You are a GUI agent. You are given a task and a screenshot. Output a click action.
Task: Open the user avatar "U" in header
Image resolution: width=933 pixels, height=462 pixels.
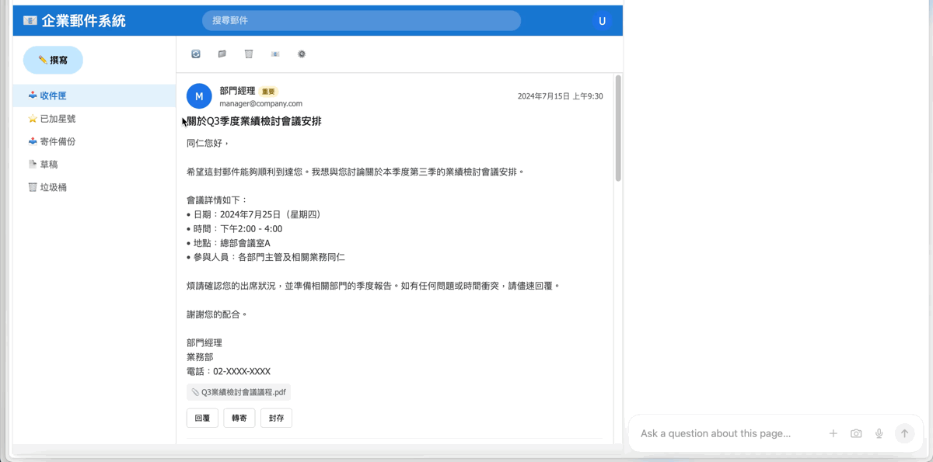[602, 21]
